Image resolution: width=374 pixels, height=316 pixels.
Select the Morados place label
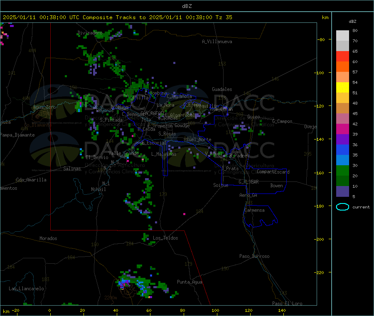49,238
